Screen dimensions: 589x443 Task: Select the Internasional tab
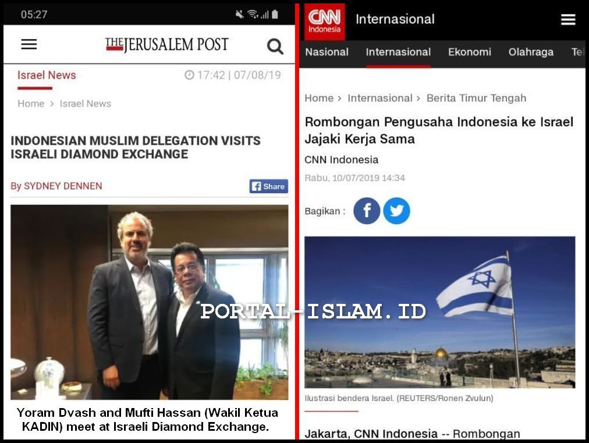click(398, 52)
